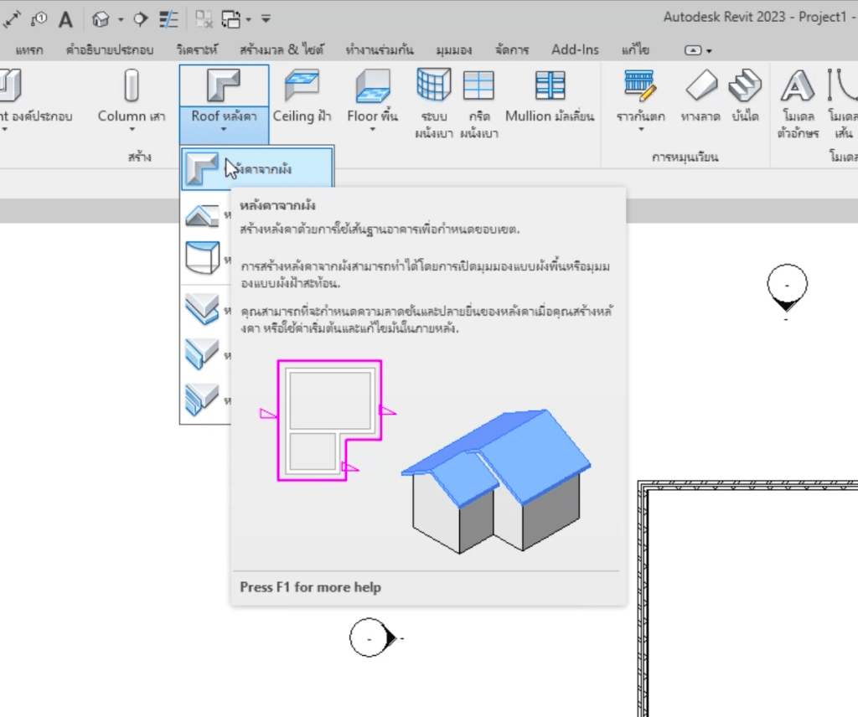The image size is (858, 717).
Task: Toggle Thin Lines in quick access toolbar
Action: tap(168, 18)
